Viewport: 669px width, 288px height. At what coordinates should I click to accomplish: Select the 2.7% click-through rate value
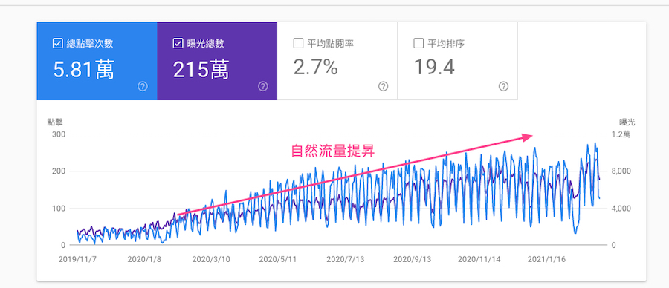point(316,68)
